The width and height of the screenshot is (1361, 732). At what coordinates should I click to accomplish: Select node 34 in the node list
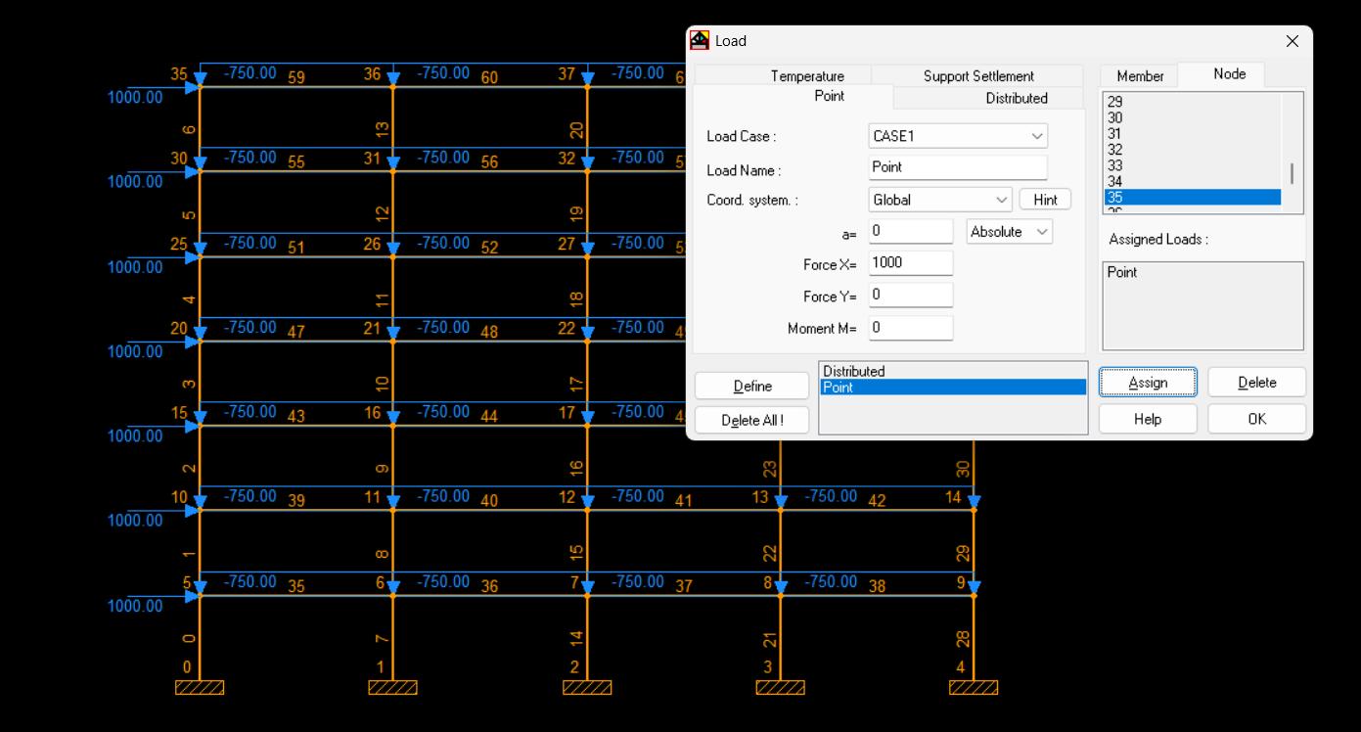1193,181
